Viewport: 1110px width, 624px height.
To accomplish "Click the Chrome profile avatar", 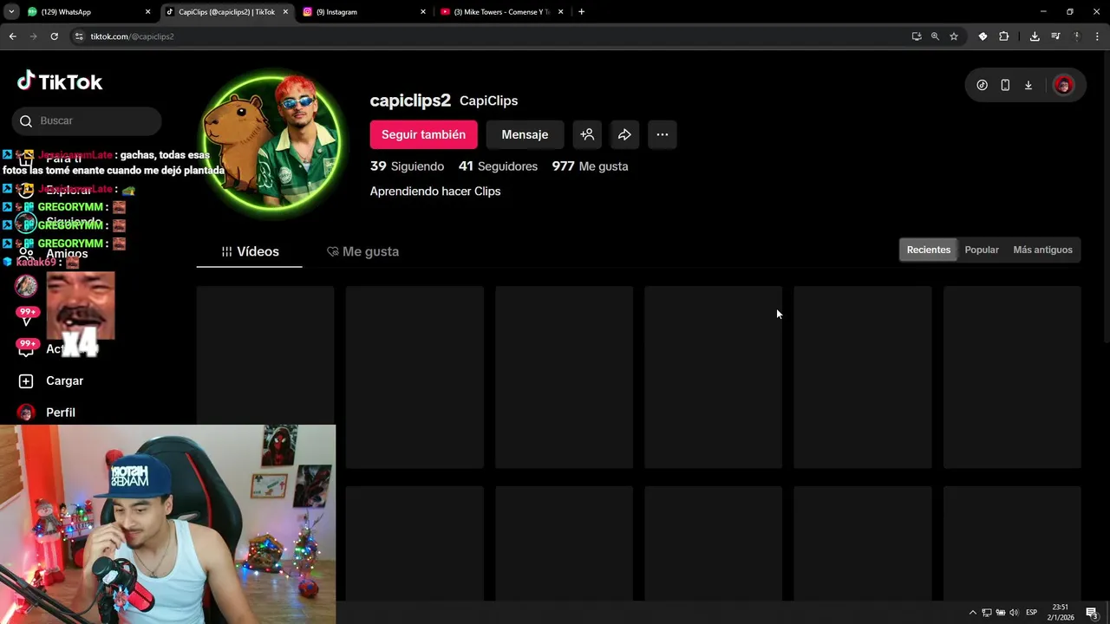I will [1077, 36].
